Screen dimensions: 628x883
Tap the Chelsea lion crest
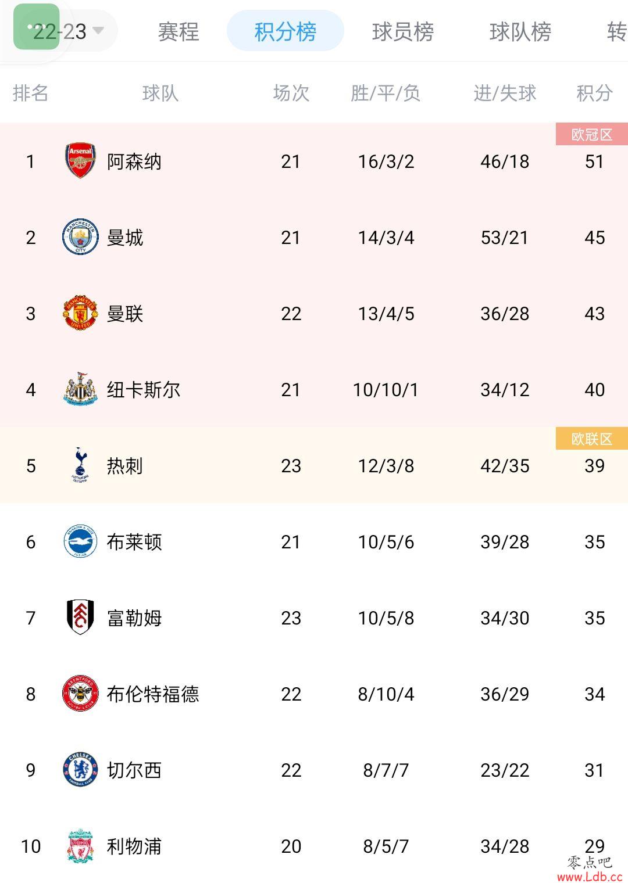(x=80, y=770)
